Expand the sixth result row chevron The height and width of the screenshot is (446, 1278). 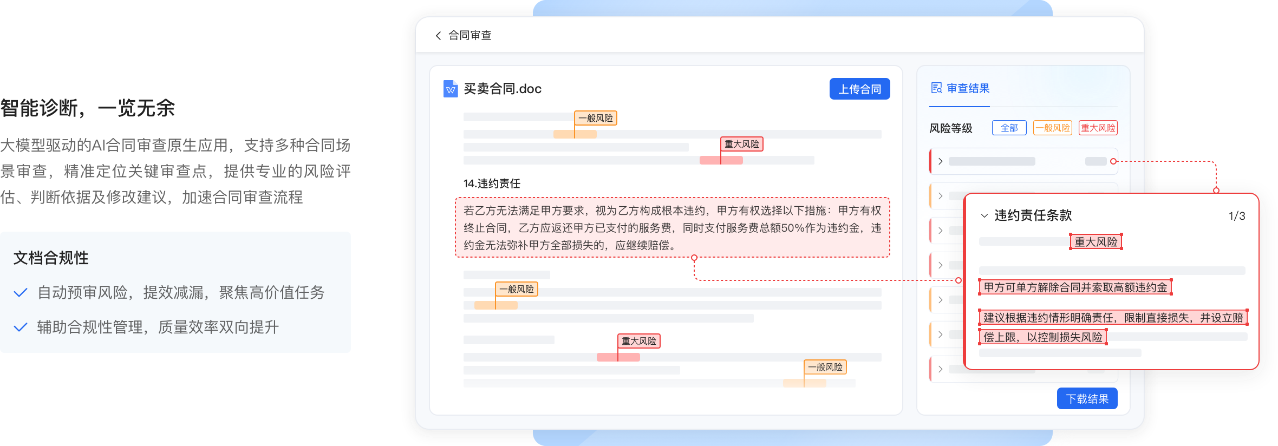point(941,334)
